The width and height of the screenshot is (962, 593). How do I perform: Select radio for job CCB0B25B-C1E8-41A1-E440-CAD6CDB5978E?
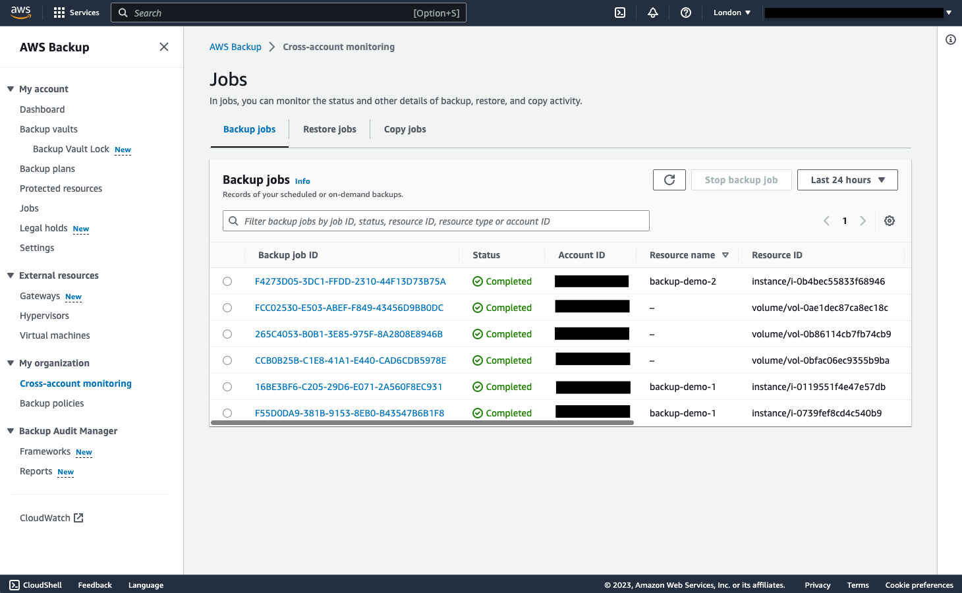pyautogui.click(x=227, y=360)
